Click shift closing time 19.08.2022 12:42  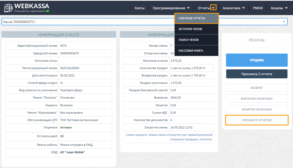181,127
